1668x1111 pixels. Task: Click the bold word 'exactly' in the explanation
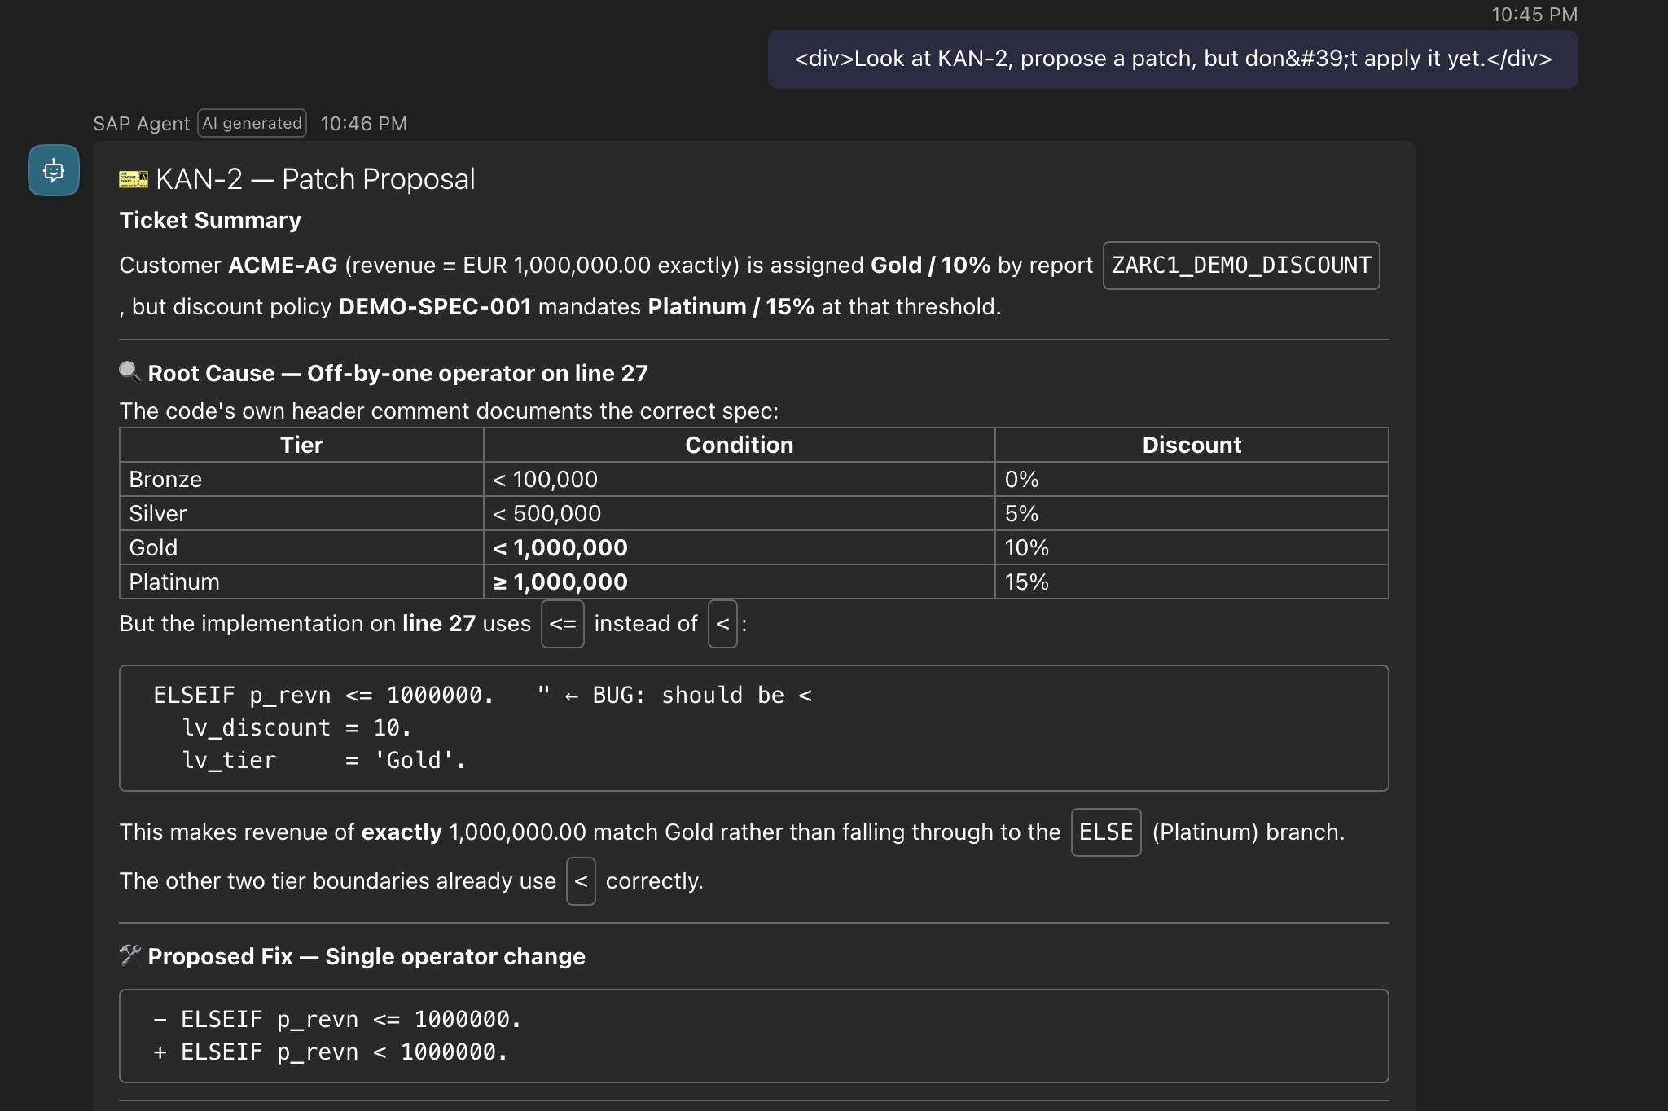[x=402, y=832]
